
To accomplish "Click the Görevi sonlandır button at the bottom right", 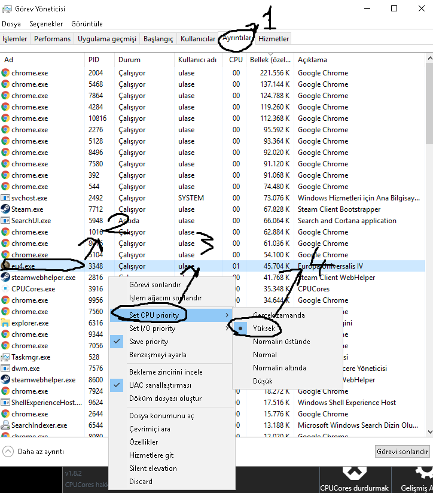I will 402,452.
